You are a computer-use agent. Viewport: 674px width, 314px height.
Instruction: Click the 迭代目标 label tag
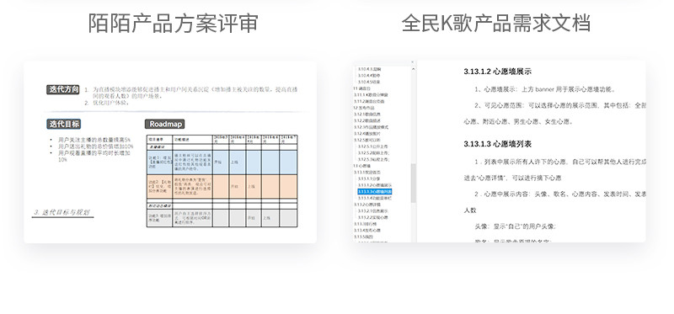tap(64, 124)
